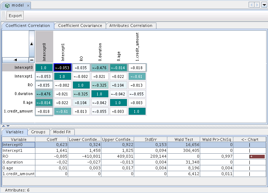Click the left arrow in matrix corner
268x193 pixels.
click(x=15, y=60)
